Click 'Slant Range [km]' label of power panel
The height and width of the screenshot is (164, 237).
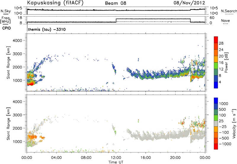(8, 62)
